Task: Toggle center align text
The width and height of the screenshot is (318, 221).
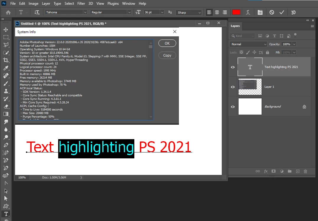Action: pos(217,12)
